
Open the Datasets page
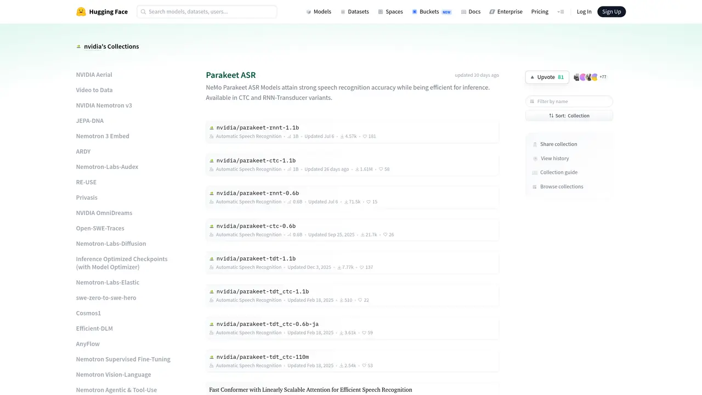pos(354,12)
